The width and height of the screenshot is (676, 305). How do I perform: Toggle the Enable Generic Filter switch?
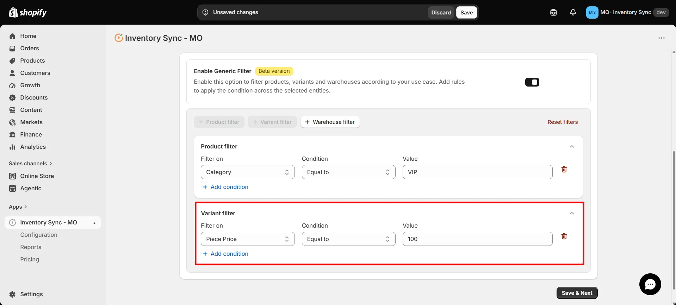click(x=532, y=82)
